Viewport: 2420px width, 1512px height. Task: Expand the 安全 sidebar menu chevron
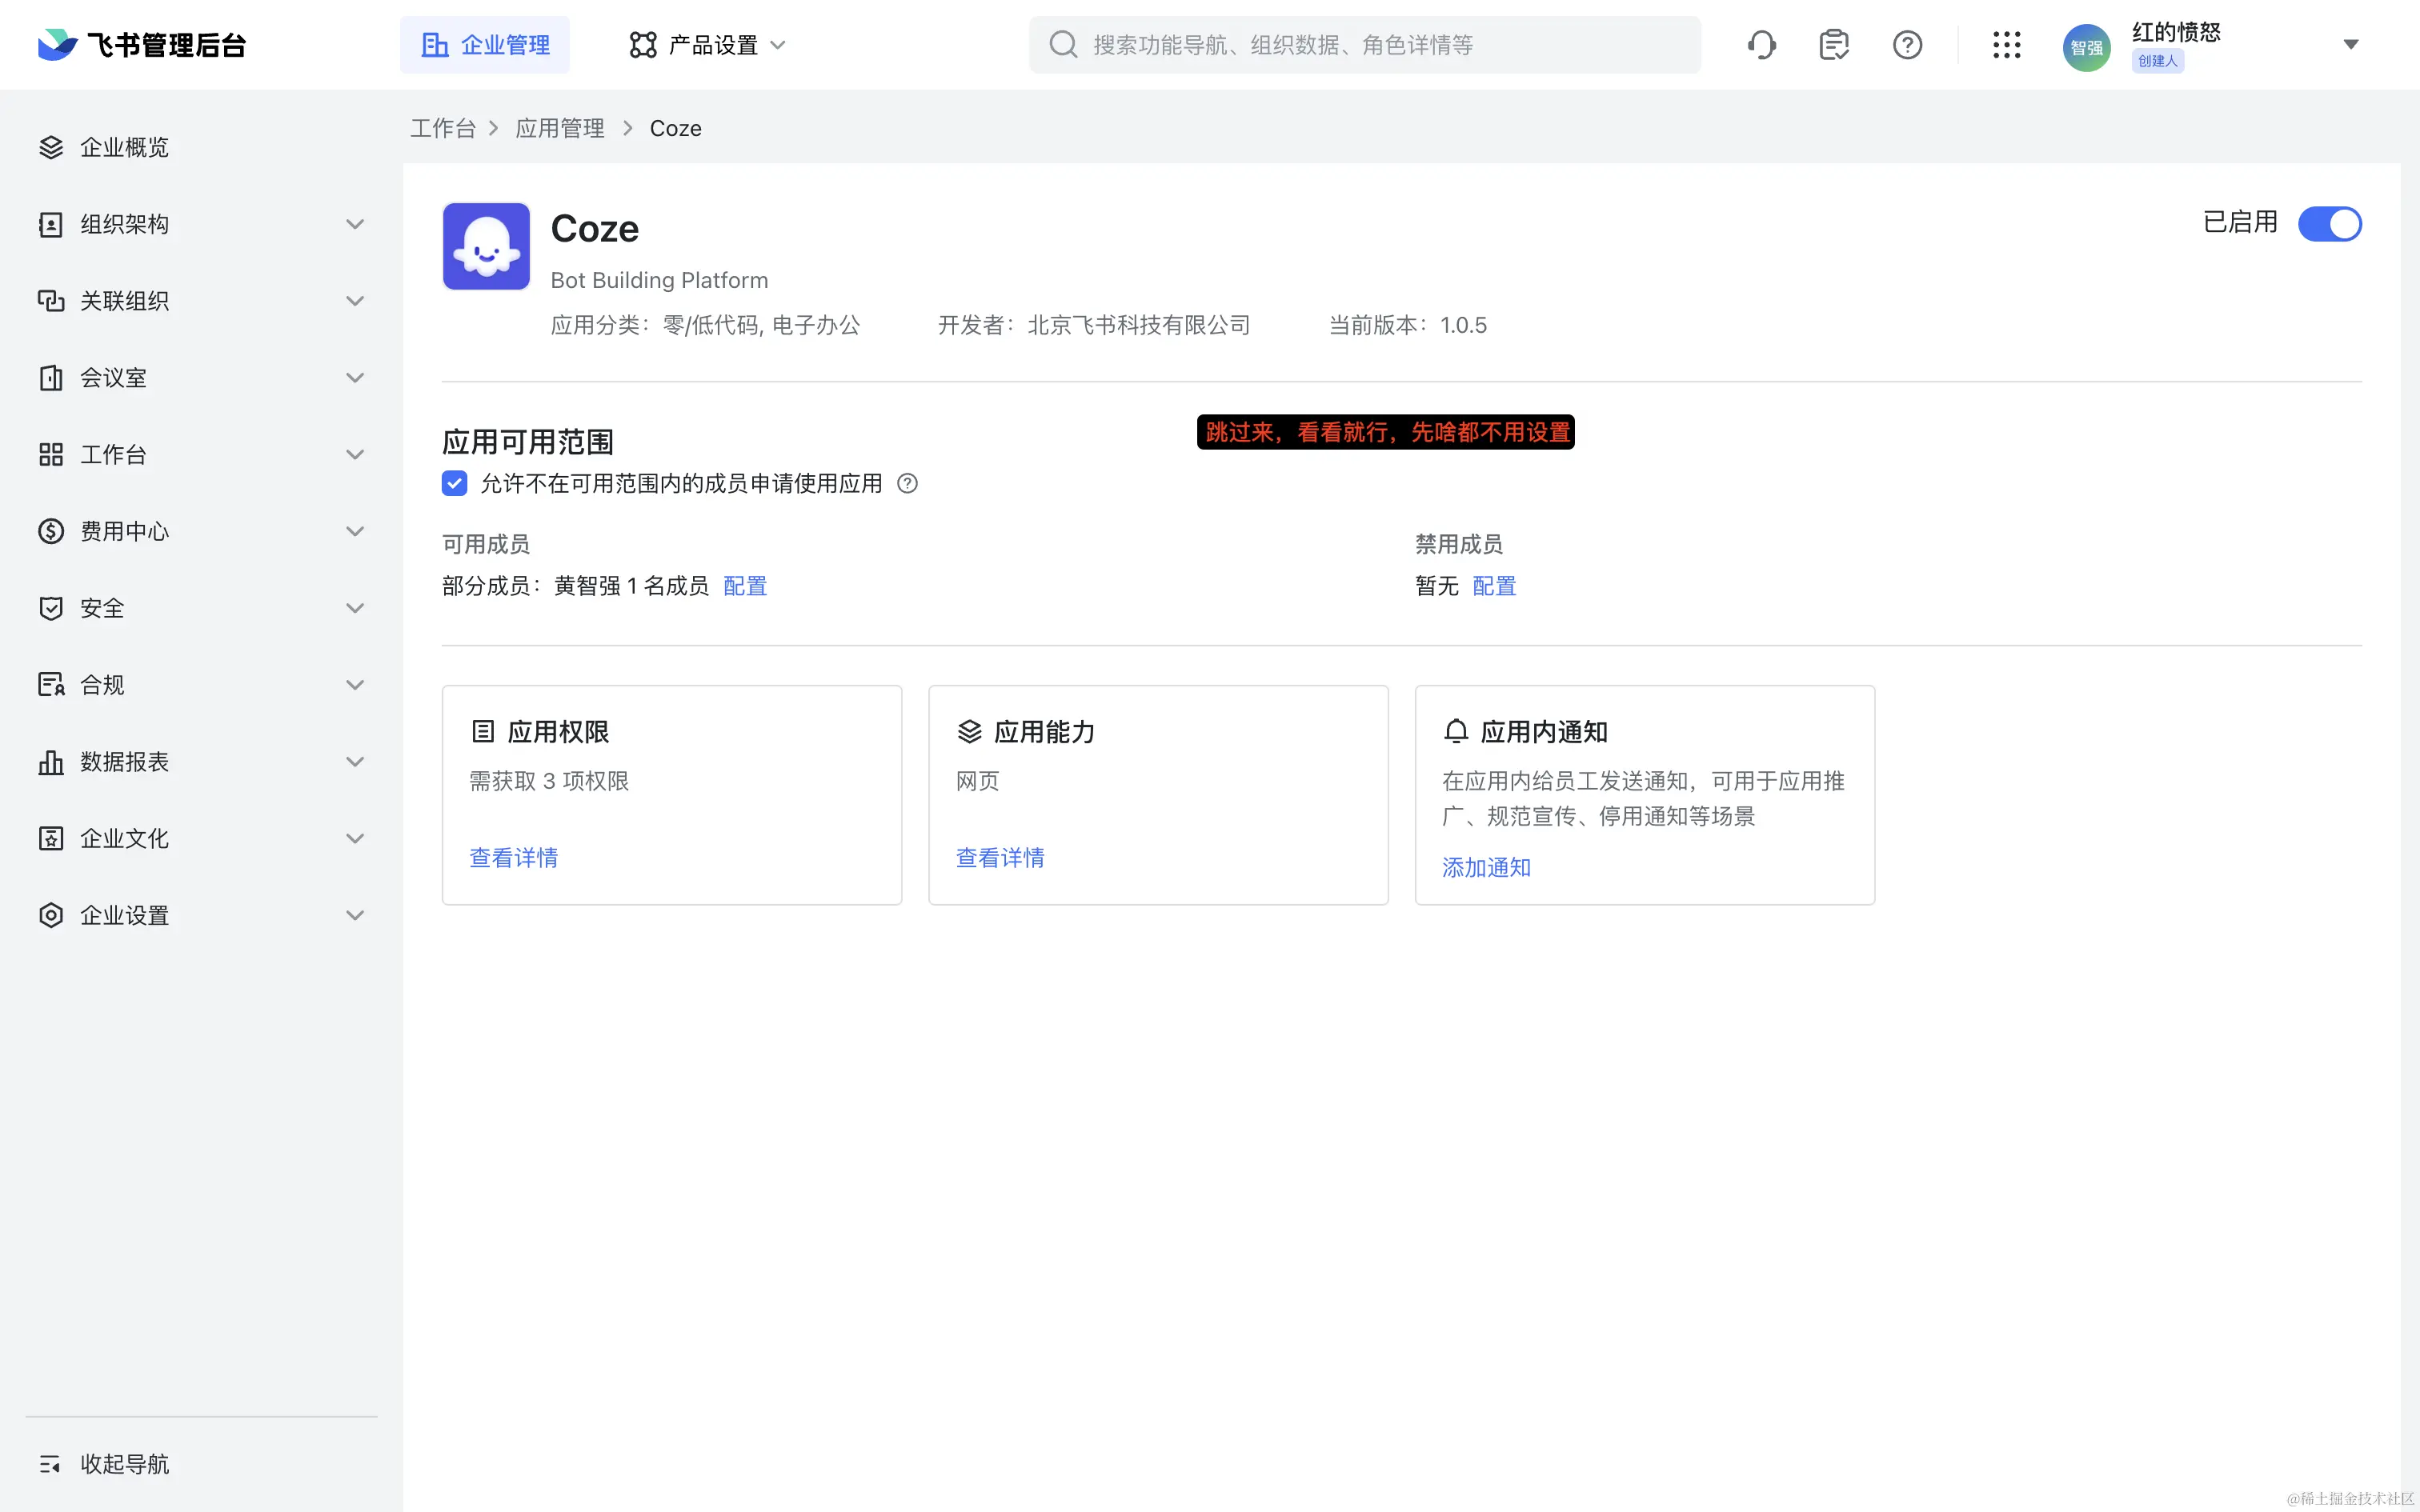(354, 608)
